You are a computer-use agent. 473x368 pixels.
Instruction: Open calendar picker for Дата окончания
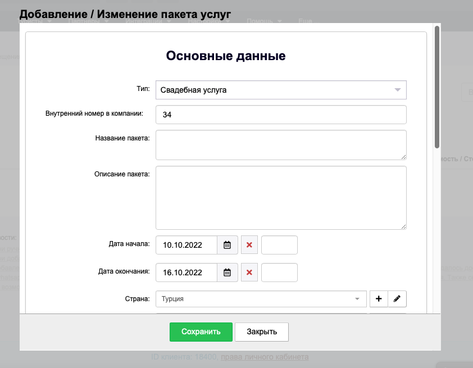(x=228, y=272)
